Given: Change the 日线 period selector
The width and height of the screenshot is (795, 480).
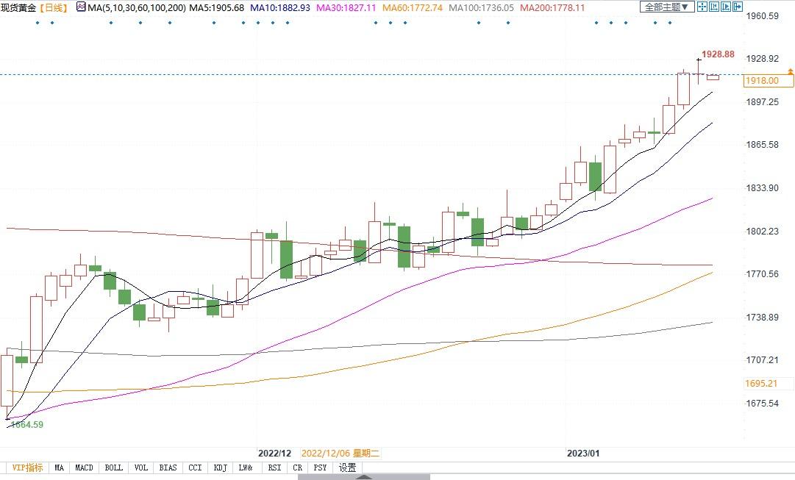Looking at the screenshot, I should pos(53,7).
